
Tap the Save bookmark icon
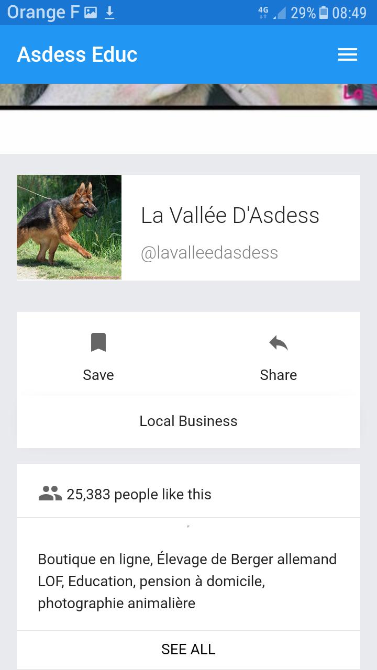[98, 342]
